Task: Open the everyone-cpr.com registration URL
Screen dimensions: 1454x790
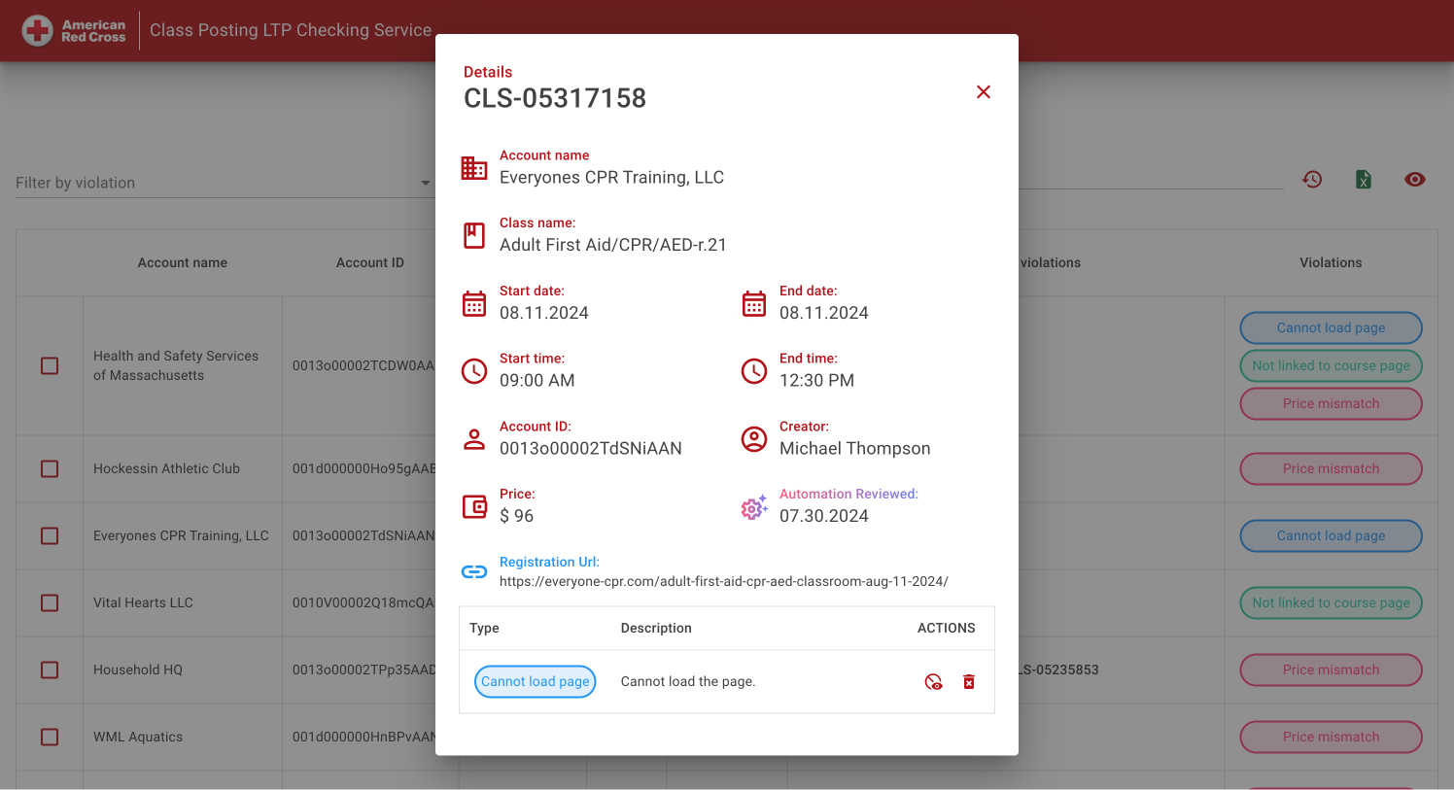Action: tap(724, 581)
